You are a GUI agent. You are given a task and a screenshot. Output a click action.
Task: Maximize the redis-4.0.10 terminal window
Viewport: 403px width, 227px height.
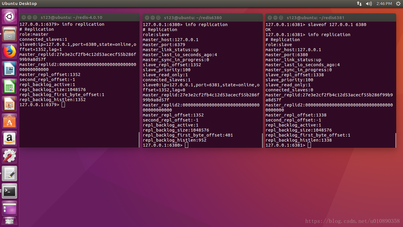click(35, 17)
